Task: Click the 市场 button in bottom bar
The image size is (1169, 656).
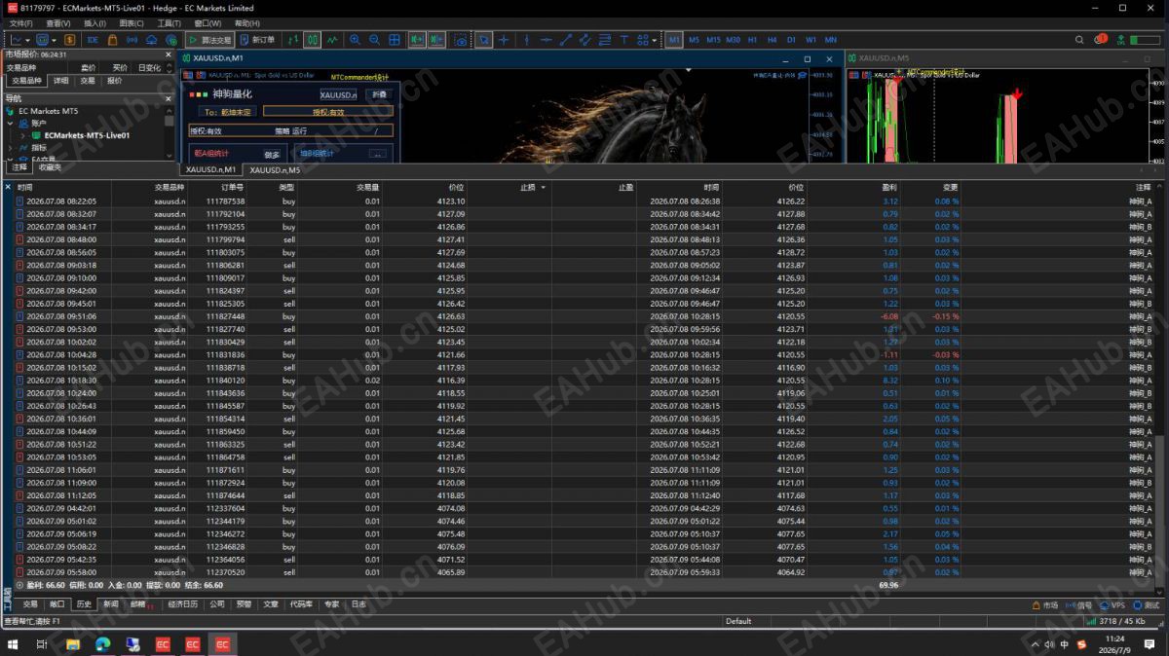Action: (x=1044, y=605)
